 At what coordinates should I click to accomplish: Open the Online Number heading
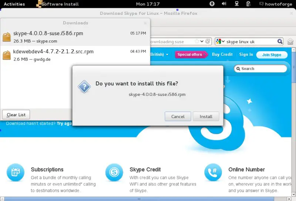(x=246, y=170)
